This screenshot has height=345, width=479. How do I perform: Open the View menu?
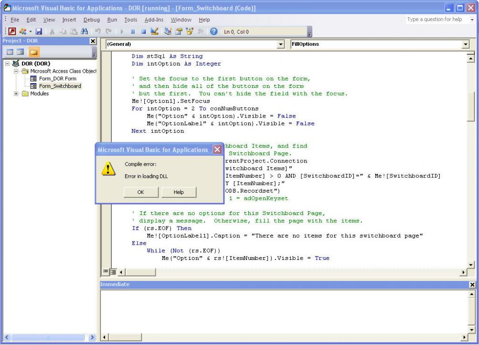tap(49, 20)
